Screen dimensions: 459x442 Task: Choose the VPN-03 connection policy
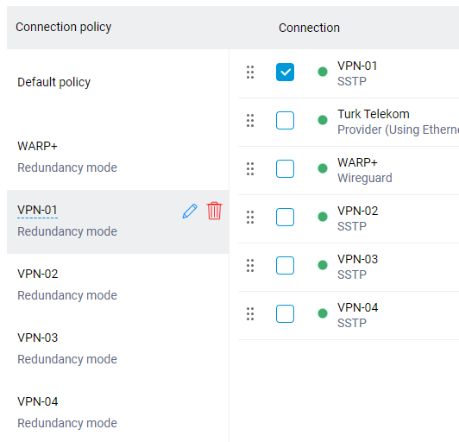pos(117,350)
